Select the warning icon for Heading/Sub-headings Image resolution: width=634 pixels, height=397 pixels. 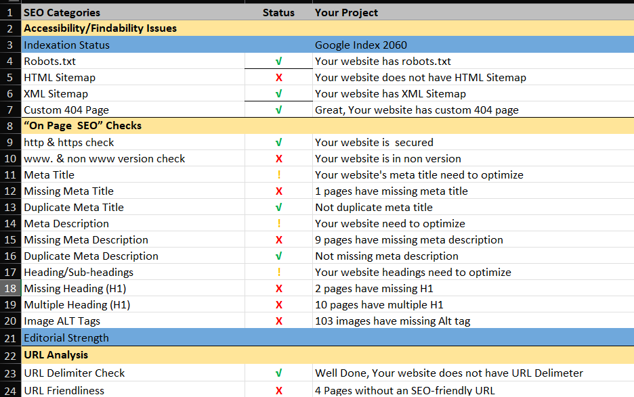278,272
